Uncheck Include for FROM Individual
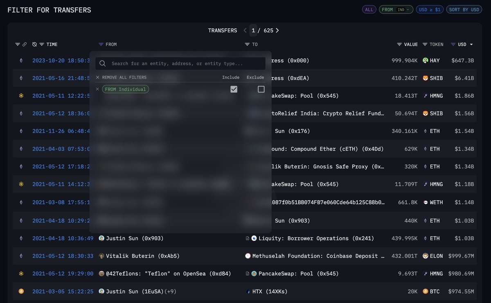The image size is (491, 303). pos(234,89)
